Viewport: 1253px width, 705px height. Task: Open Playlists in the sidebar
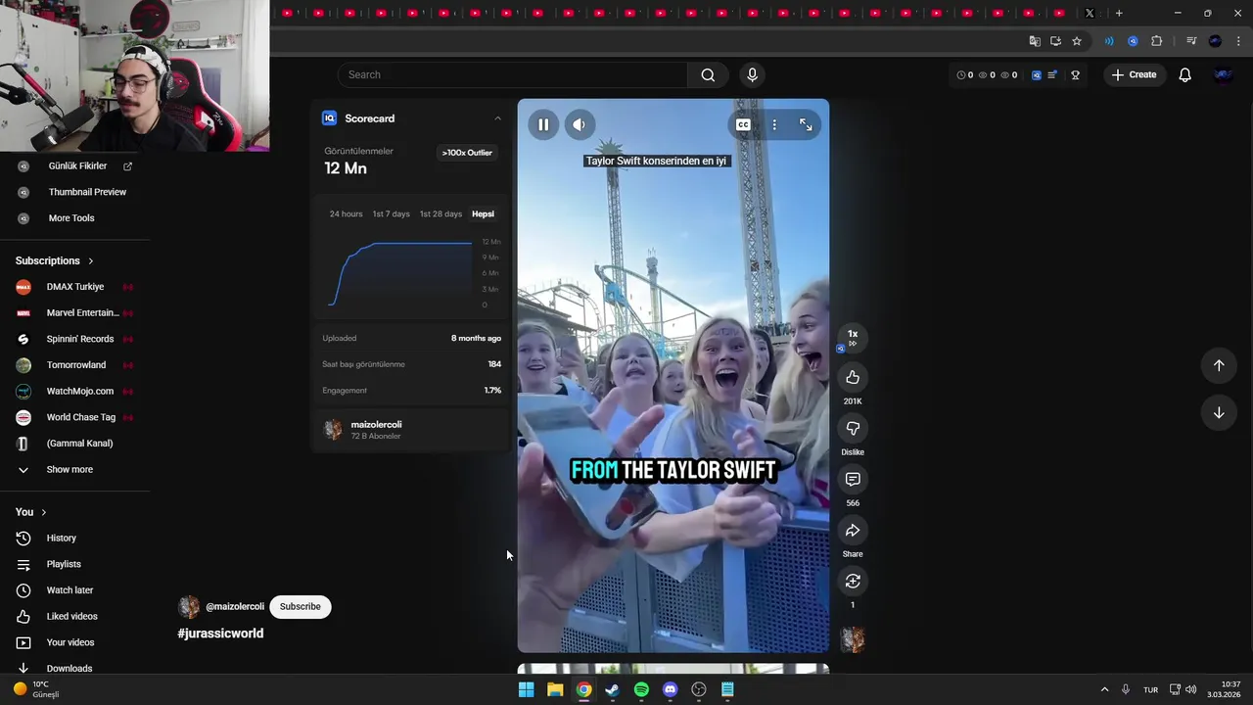[x=64, y=564]
